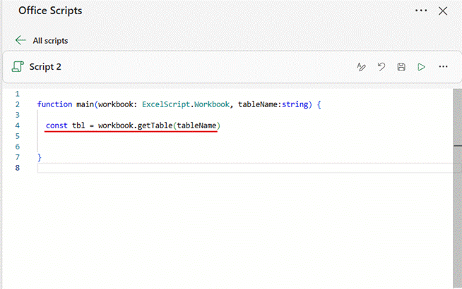Close the Office Scripts pane
Screen dimensions: 462x289
pyautogui.click(x=443, y=11)
